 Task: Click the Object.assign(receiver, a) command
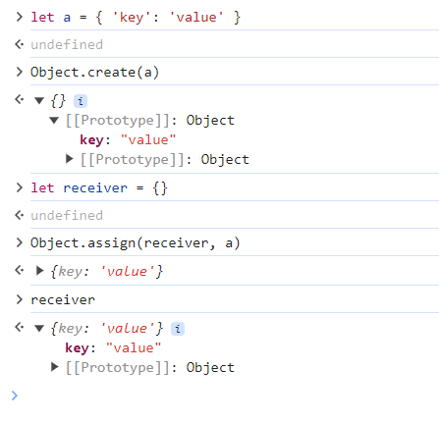[136, 243]
